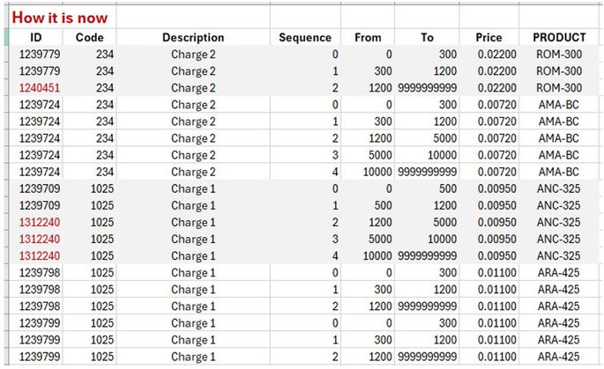Screen dimensions: 604x369
Task: Select the ID column header cell
Action: (35, 38)
